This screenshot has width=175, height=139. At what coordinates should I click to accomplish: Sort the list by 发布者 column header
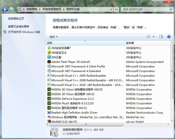(148, 43)
